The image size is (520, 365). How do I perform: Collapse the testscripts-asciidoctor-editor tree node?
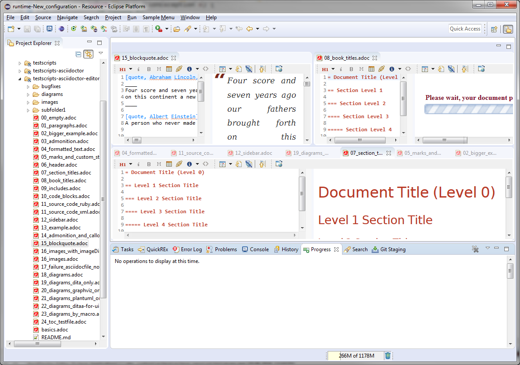[19, 78]
